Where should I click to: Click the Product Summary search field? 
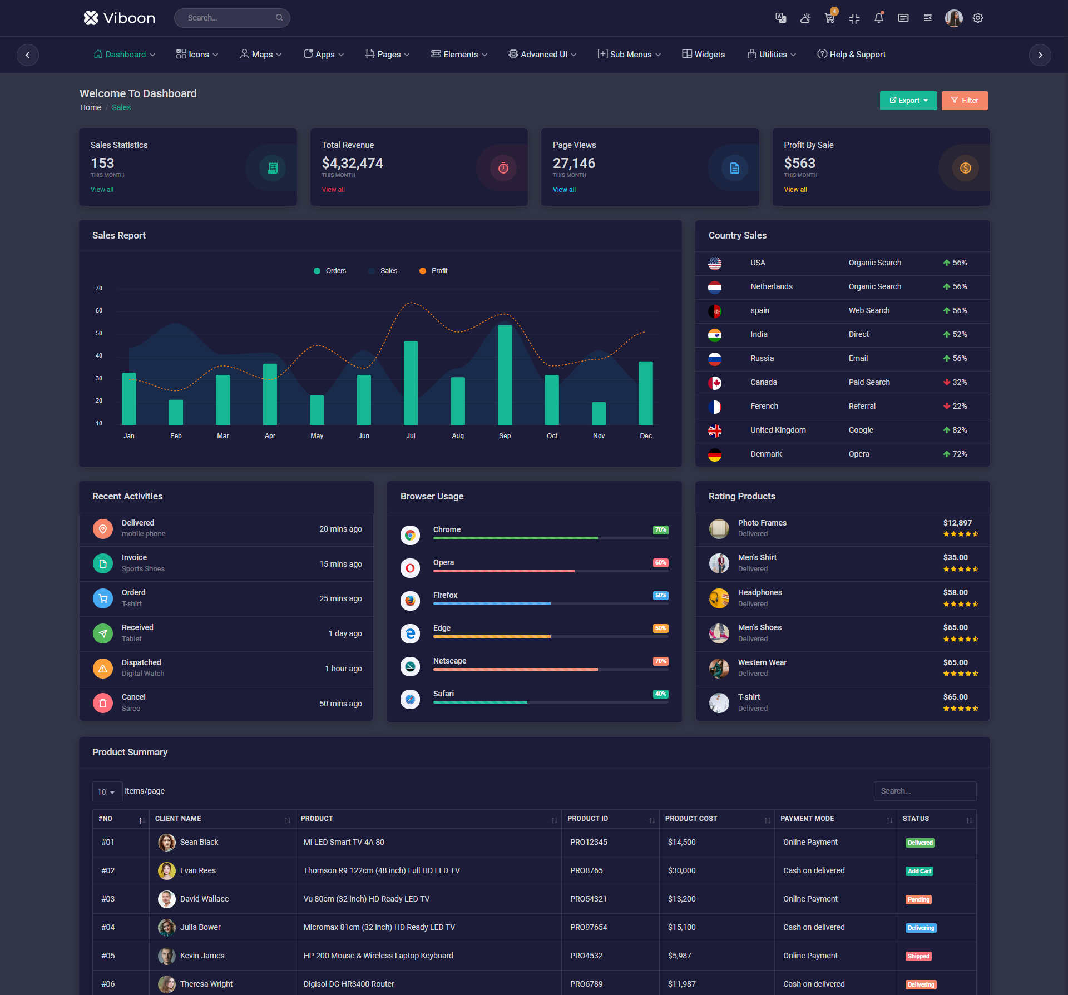point(924,791)
